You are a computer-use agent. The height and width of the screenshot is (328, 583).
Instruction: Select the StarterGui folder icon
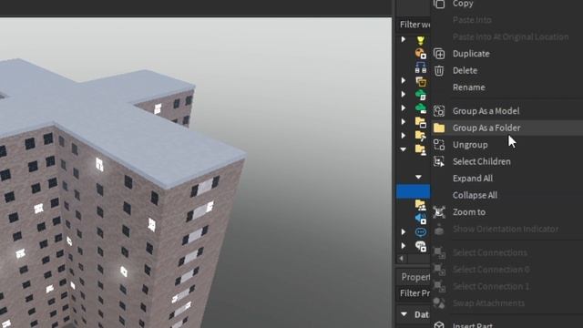(x=421, y=136)
